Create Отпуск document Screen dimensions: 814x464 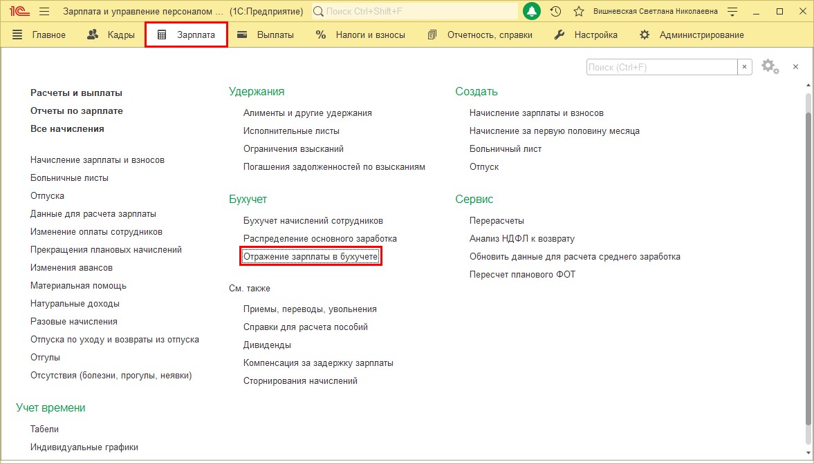coord(484,167)
